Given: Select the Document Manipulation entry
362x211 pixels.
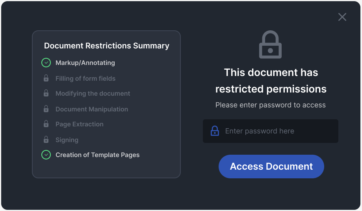Looking at the screenshot, I should (92, 109).
